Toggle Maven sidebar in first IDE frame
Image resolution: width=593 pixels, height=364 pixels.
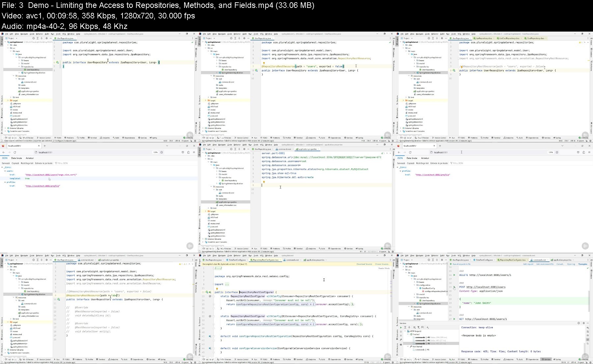pos(196,42)
